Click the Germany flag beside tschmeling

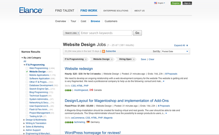point(88,122)
